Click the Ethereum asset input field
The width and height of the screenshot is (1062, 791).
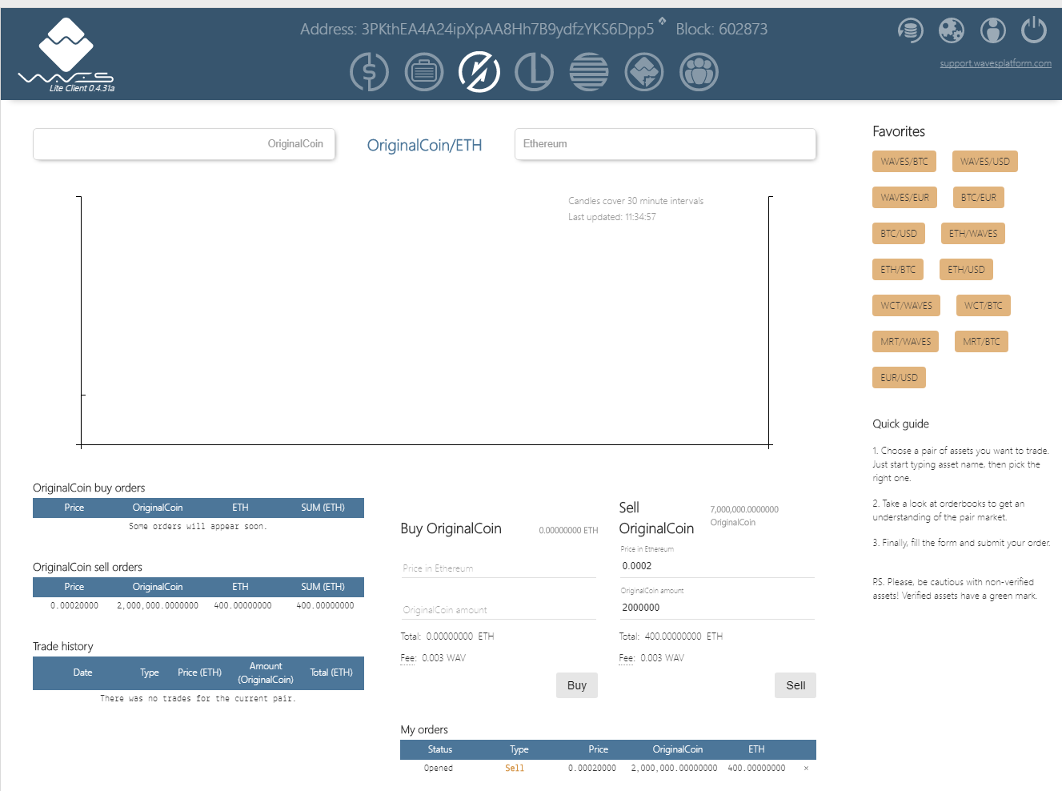[x=665, y=144]
